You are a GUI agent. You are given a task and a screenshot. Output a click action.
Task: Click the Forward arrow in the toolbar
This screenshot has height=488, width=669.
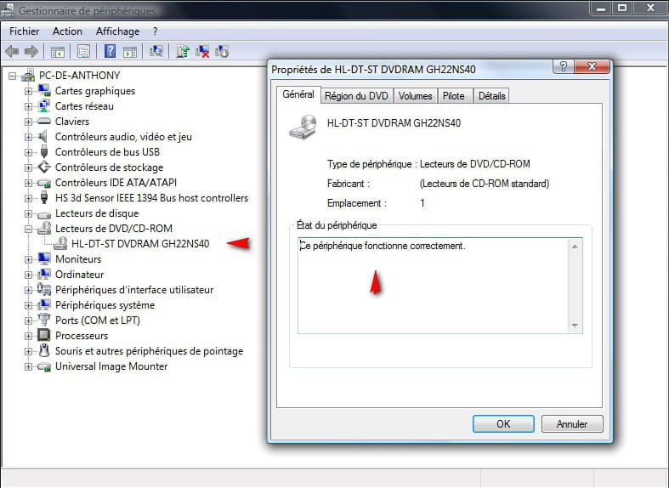[31, 52]
